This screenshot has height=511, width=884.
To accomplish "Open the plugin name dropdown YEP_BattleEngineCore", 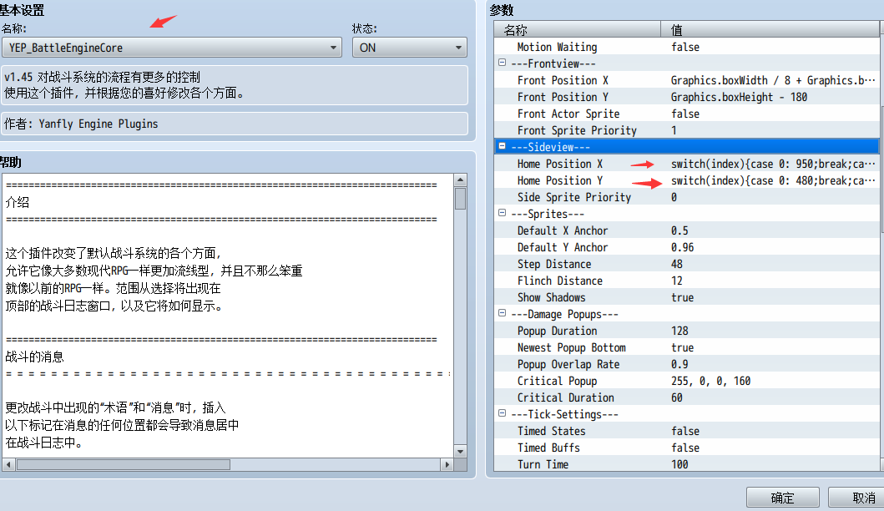I will pos(171,48).
